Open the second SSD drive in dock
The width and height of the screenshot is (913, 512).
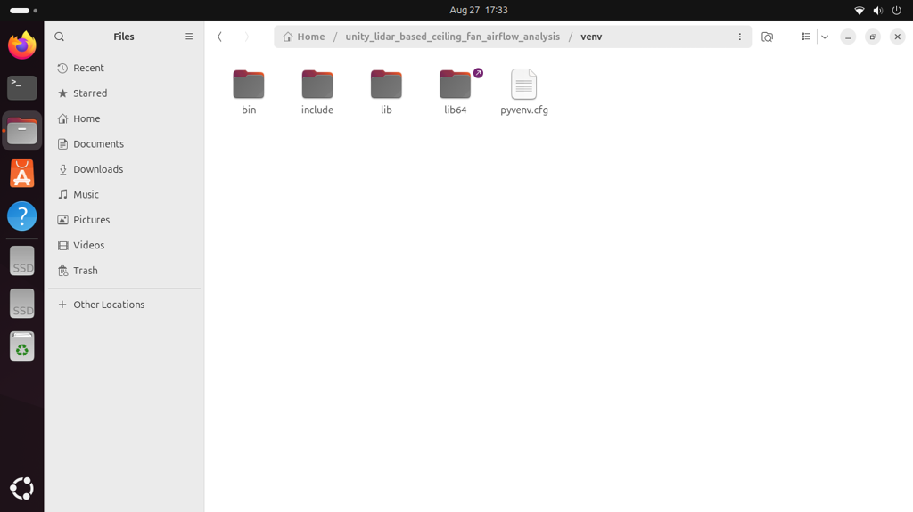pyautogui.click(x=22, y=303)
